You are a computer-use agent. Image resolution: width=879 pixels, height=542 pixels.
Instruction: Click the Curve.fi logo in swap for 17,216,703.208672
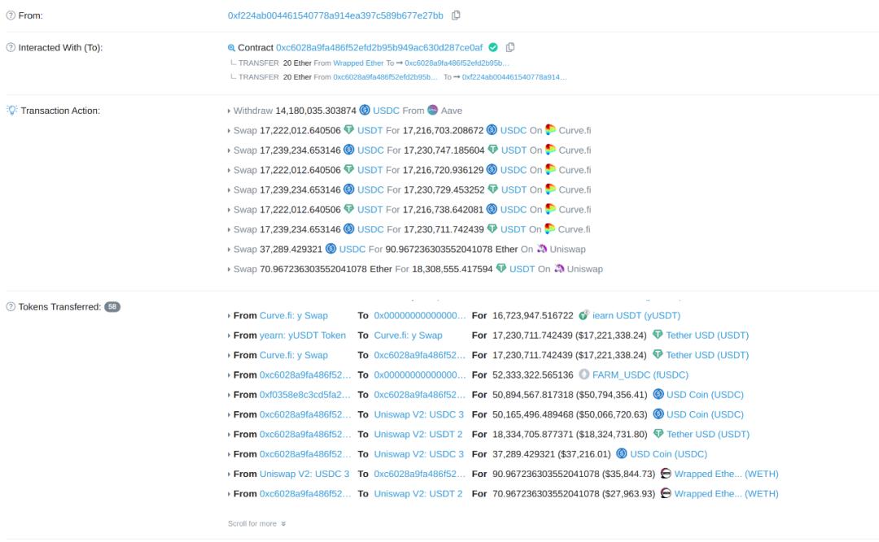[550, 130]
